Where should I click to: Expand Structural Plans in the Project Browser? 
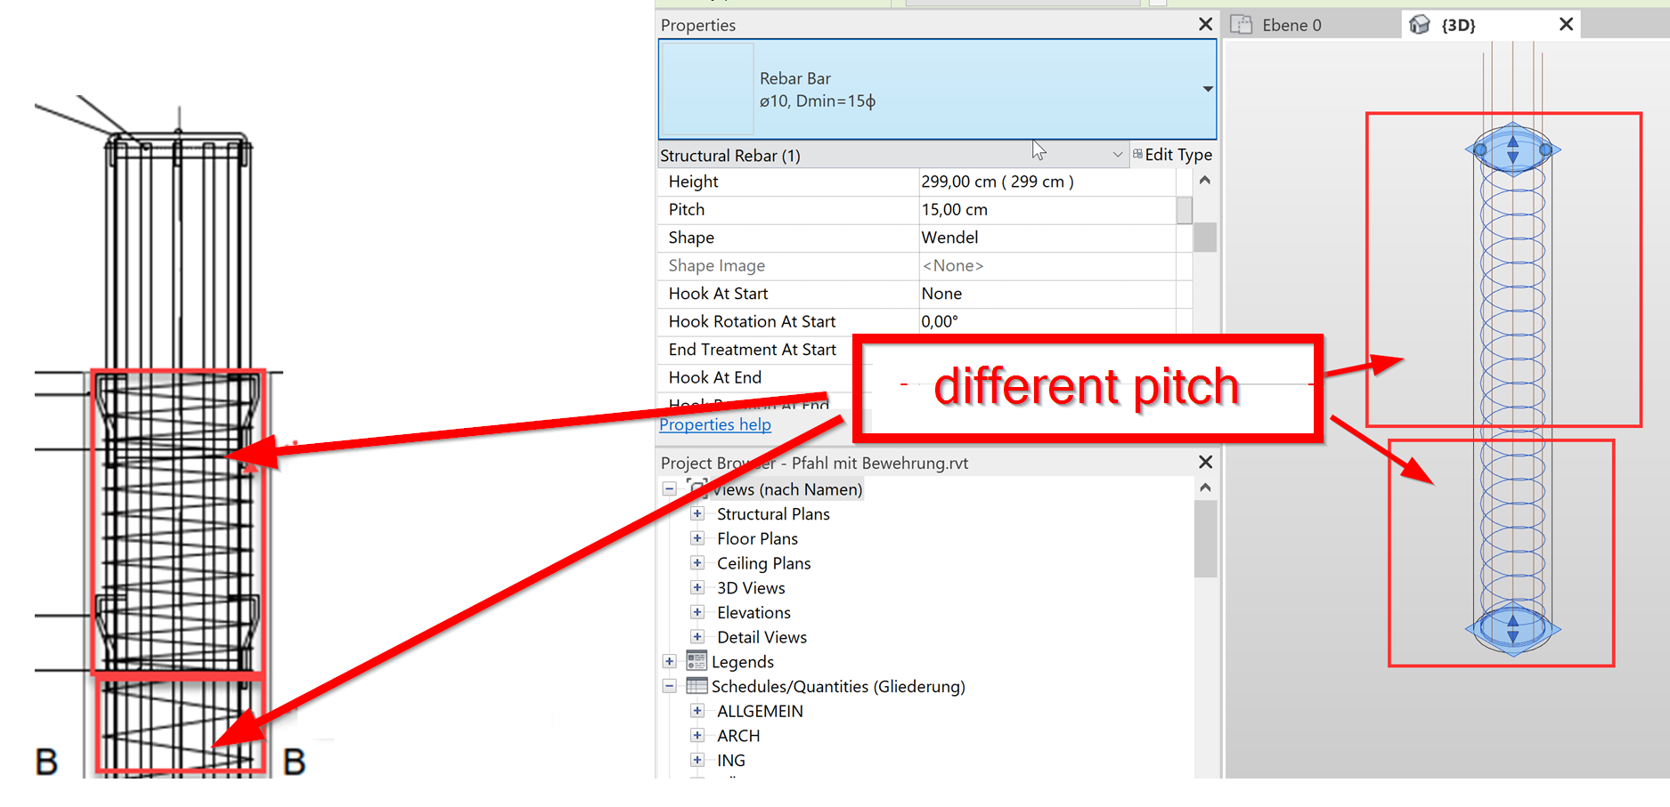pos(697,513)
